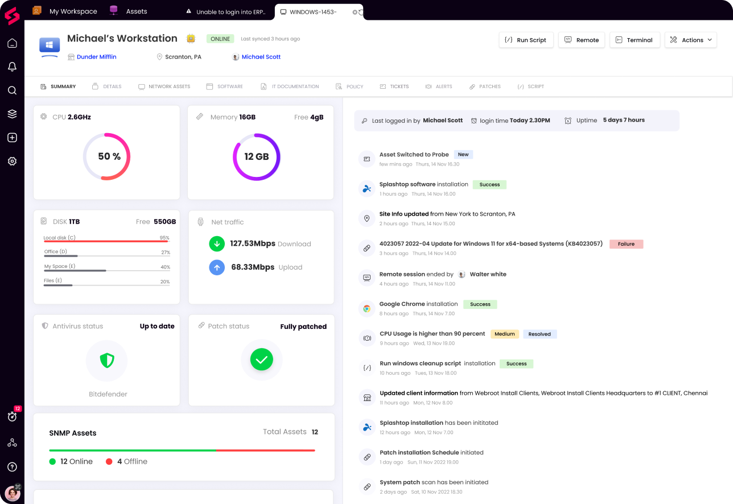Click the home icon in left sidebar

click(12, 43)
